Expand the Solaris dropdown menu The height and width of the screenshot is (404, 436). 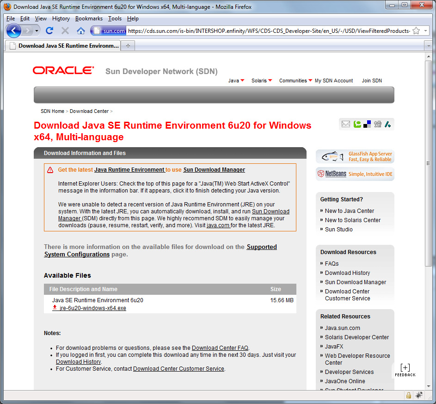click(x=262, y=81)
